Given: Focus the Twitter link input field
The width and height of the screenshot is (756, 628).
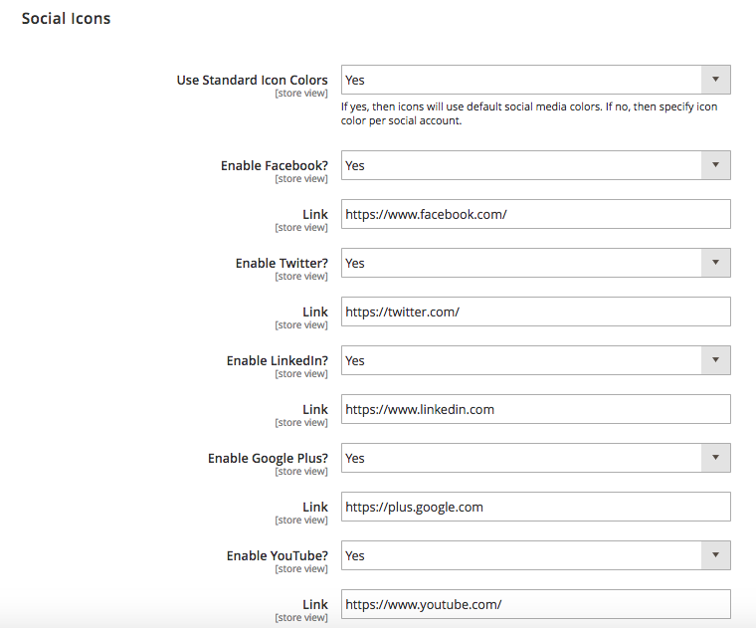Looking at the screenshot, I should click(x=535, y=312).
